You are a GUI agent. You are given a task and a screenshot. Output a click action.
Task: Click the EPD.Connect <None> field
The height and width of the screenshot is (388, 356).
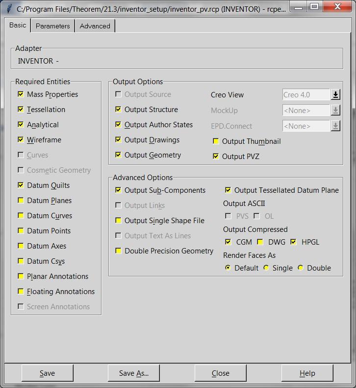tap(306, 126)
